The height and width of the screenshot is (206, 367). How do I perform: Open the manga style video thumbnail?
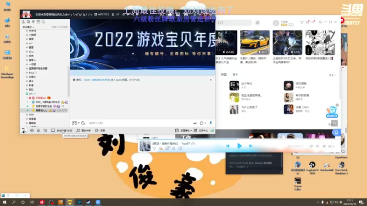pyautogui.click(x=320, y=43)
